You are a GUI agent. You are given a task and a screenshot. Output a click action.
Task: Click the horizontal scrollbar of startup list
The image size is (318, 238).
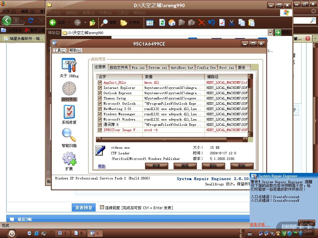click(x=164, y=139)
